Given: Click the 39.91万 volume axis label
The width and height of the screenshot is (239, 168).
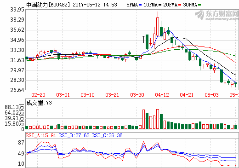Looking at the screenshot, I should tap(14, 118).
